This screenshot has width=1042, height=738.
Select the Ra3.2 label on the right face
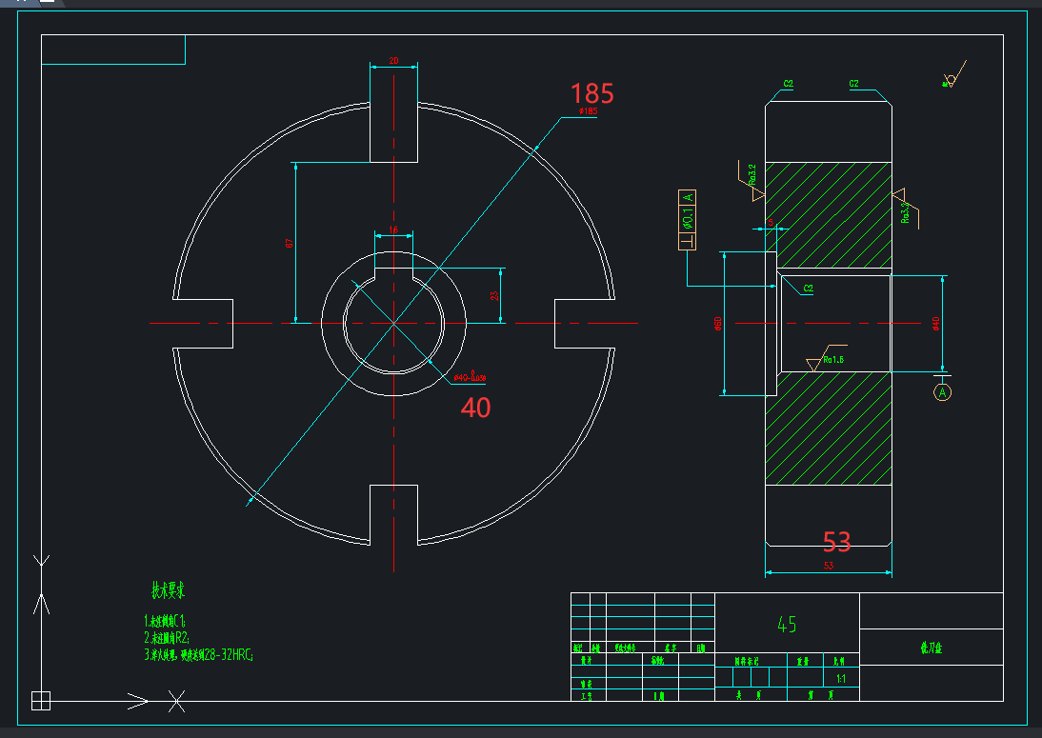(905, 212)
